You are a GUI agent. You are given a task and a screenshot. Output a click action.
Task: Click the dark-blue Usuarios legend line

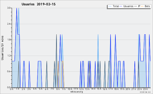[x=121, y=6]
